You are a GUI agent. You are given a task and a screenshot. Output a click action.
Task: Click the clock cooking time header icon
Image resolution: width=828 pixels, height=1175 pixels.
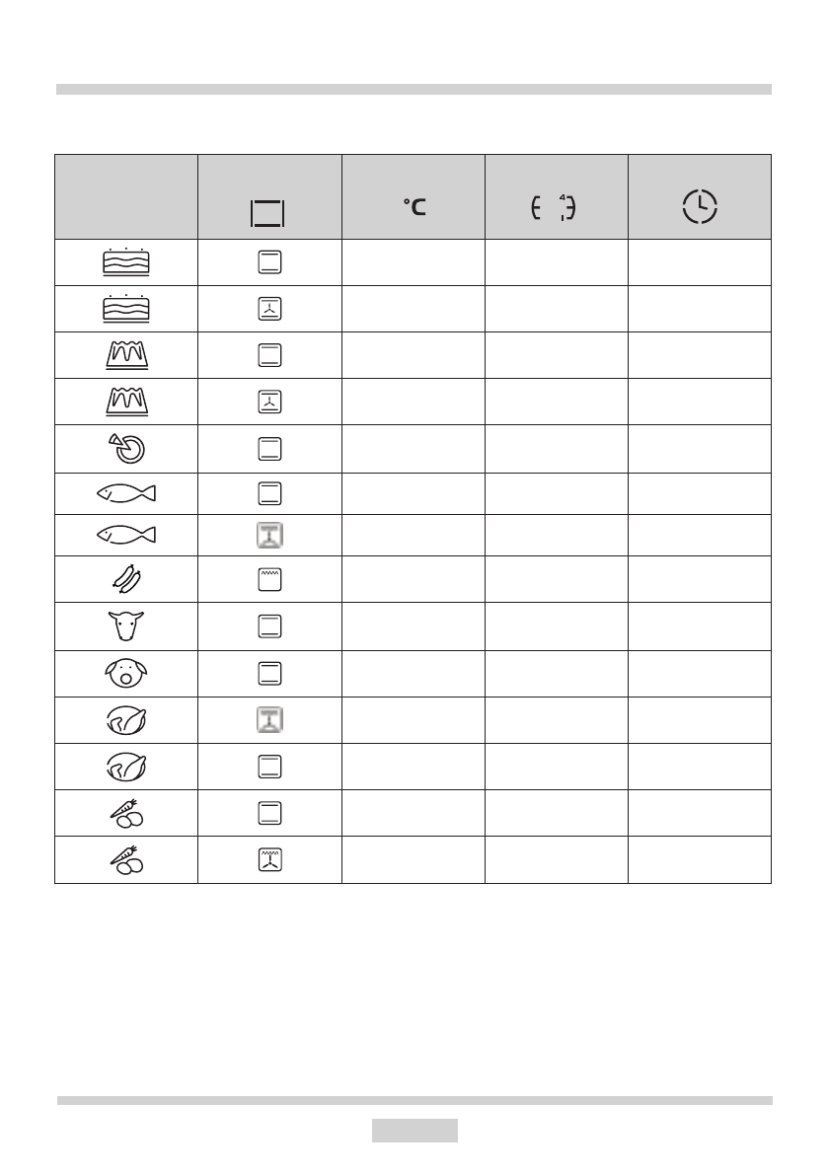[700, 206]
